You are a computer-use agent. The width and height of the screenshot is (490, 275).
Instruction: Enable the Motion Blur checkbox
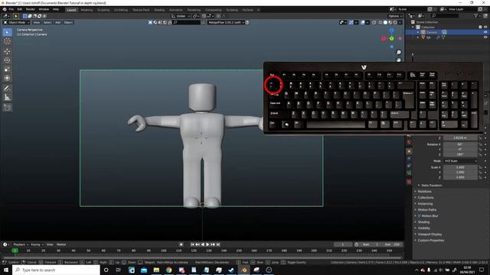coord(420,215)
